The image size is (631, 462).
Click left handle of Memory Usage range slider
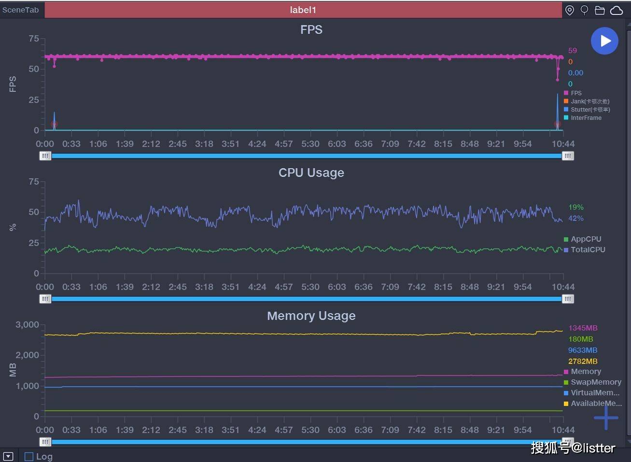(x=45, y=442)
